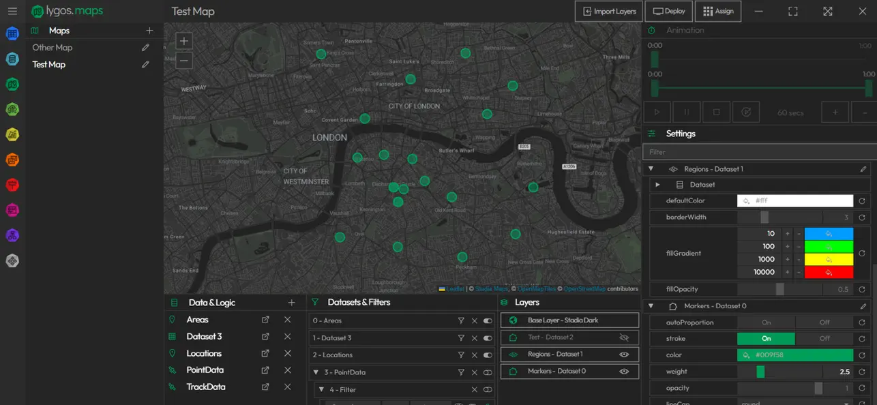Viewport: 877px width, 405px height.
Task: Stop the animation
Action: point(716,112)
